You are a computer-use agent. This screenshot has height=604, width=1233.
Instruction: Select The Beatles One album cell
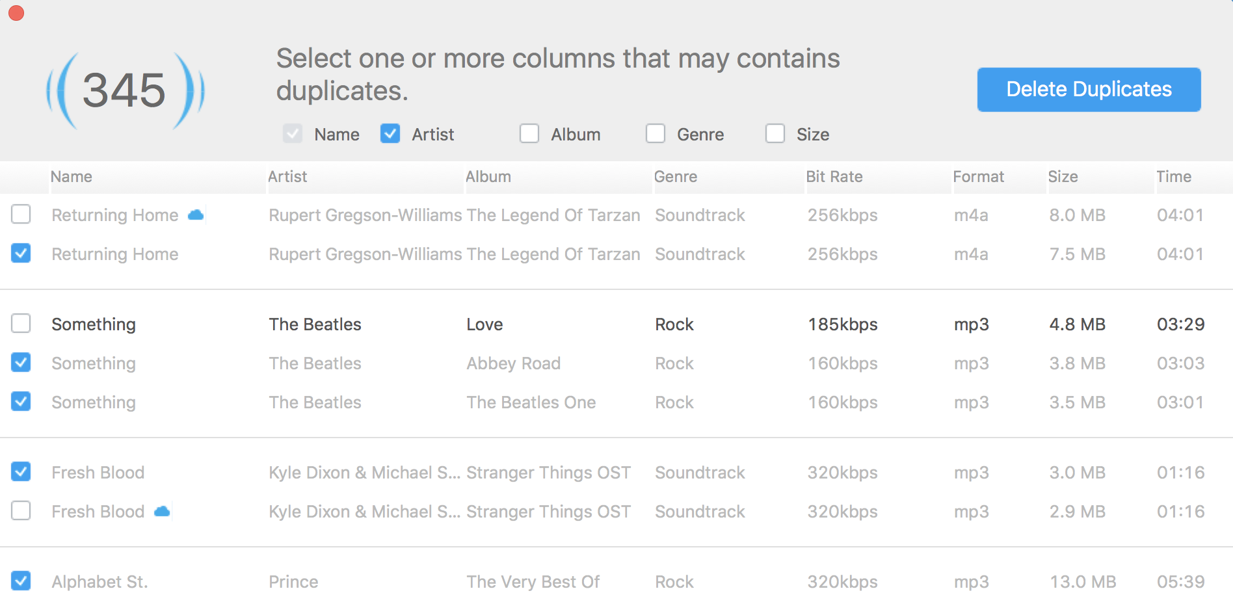(531, 402)
